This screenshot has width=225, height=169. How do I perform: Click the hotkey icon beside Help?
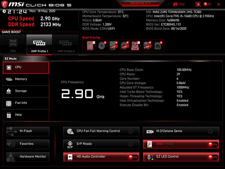point(9,115)
